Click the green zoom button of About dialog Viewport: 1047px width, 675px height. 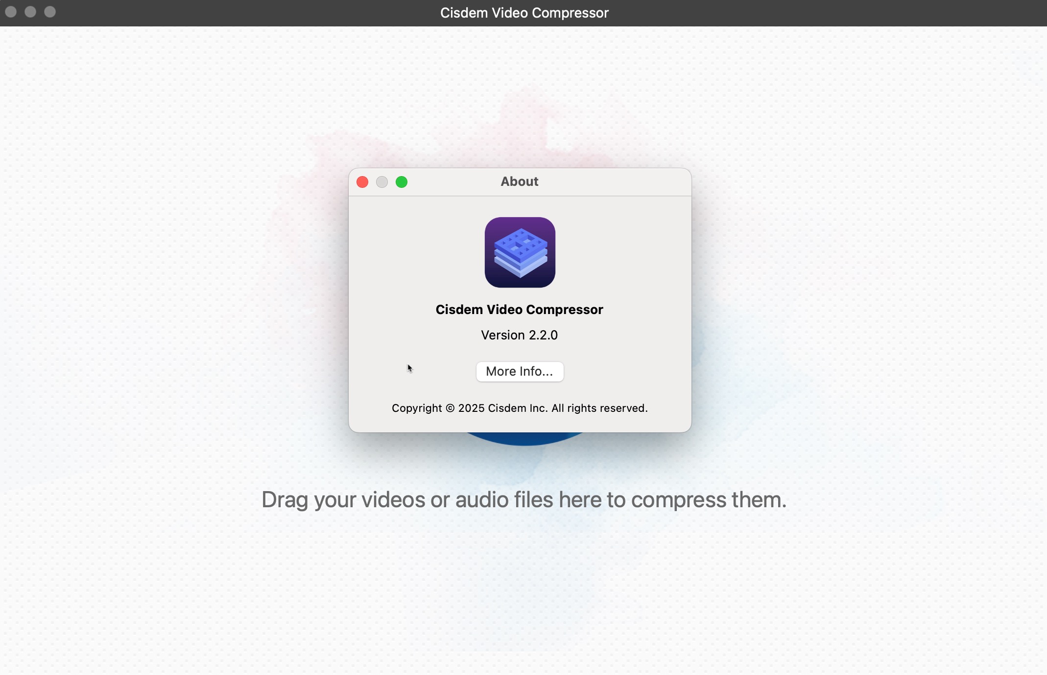coord(402,182)
